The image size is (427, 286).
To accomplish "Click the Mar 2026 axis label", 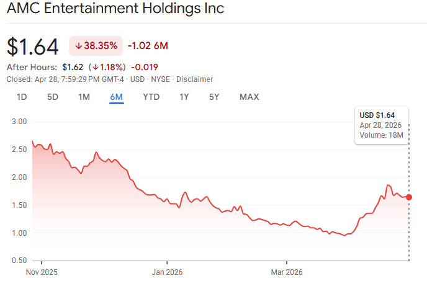I will pos(287,272).
